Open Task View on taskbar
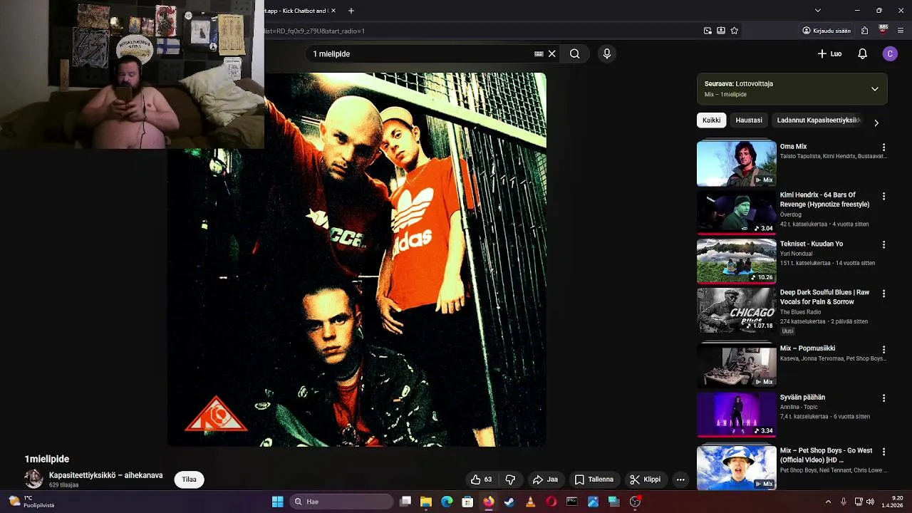912x513 pixels. pyautogui.click(x=405, y=502)
